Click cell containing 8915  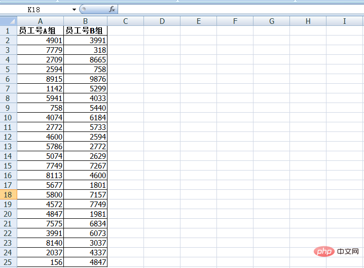tap(41, 79)
